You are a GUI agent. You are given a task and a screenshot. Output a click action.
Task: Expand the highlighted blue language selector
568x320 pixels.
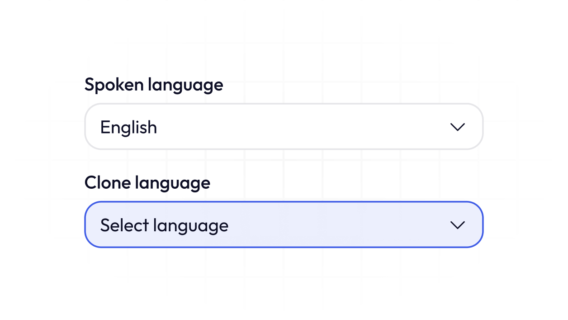pyautogui.click(x=284, y=225)
